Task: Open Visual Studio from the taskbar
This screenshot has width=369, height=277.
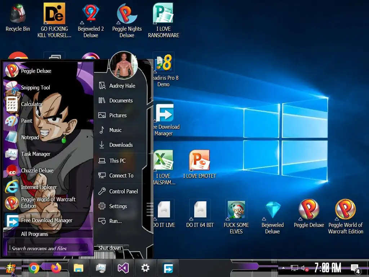Action: click(123, 268)
